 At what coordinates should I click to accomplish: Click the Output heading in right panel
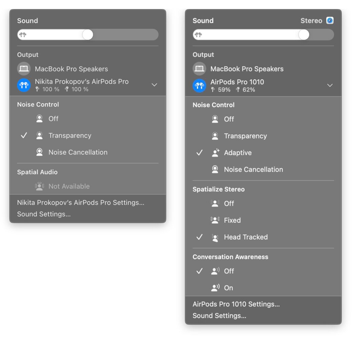(x=203, y=55)
